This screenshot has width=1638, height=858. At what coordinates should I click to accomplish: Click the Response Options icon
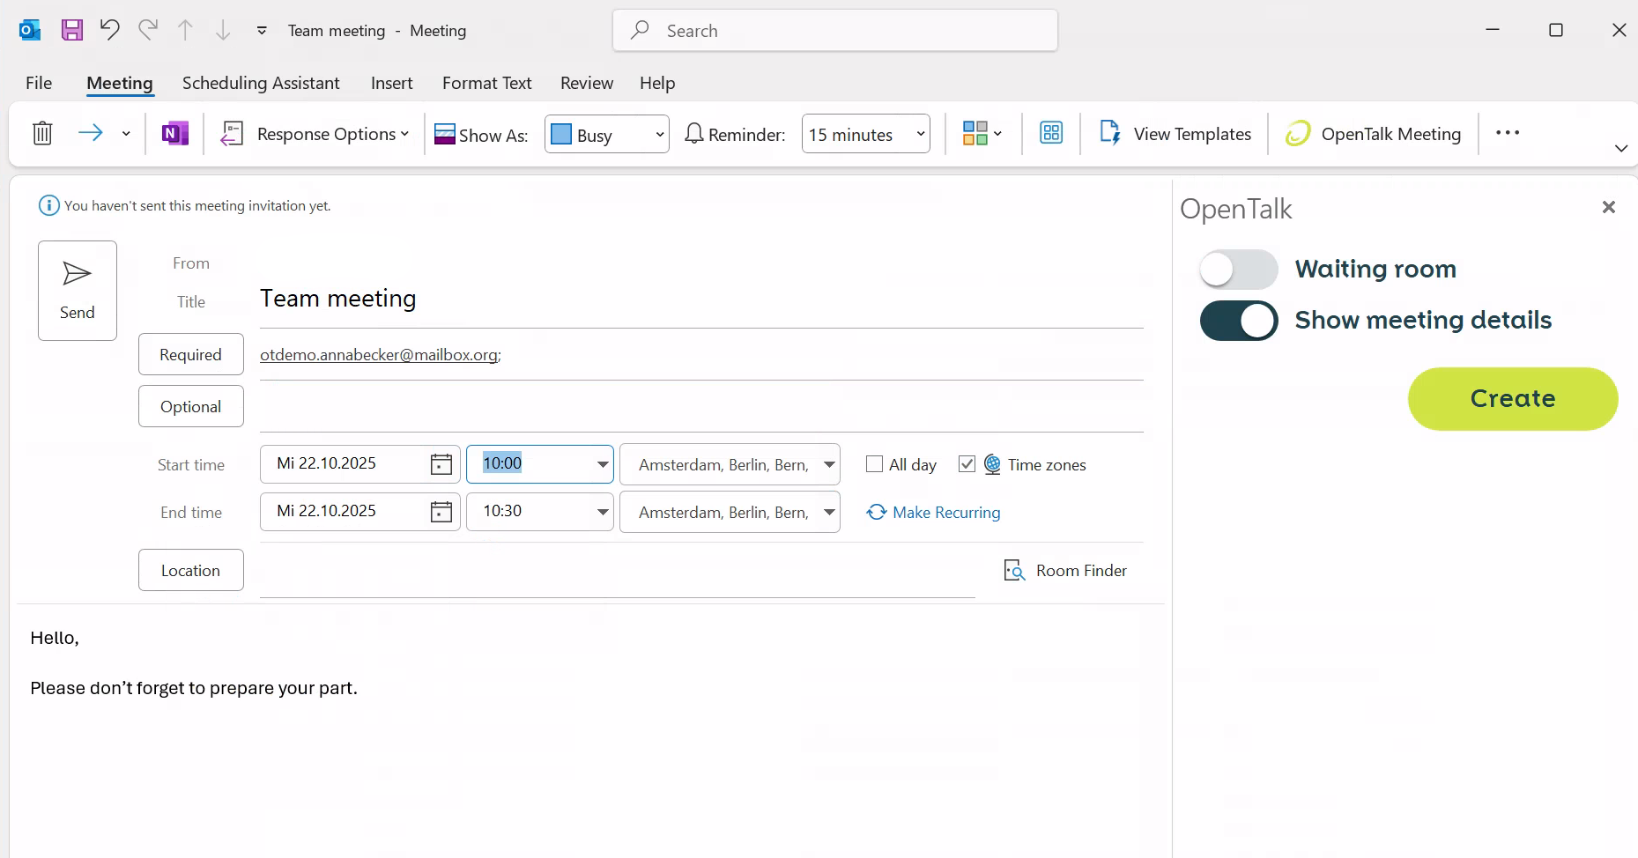point(232,134)
